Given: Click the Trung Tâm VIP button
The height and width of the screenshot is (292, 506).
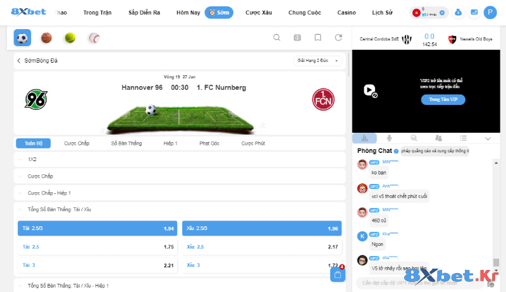Looking at the screenshot, I should point(443,99).
